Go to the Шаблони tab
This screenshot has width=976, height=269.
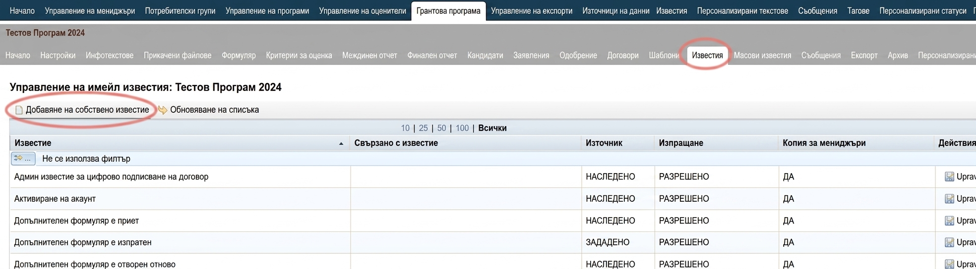pyautogui.click(x=664, y=55)
